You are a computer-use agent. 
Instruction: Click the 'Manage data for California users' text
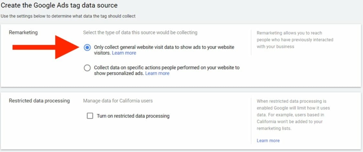coord(118,101)
